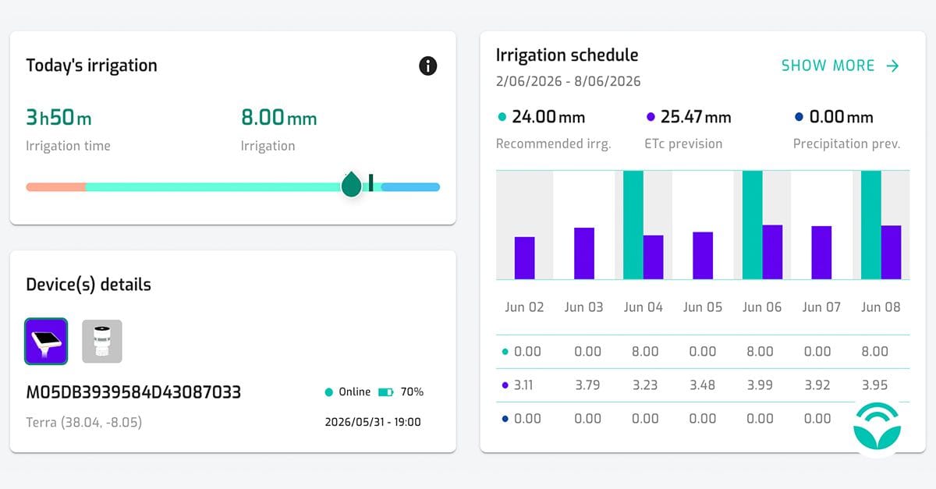Click the Device(s) details heading
Screen dimensions: 936x489
click(88, 285)
